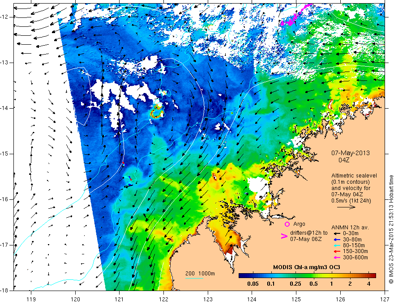Click the IMOS copyright timestamp text
This screenshot has width=394, height=304.
point(391,229)
